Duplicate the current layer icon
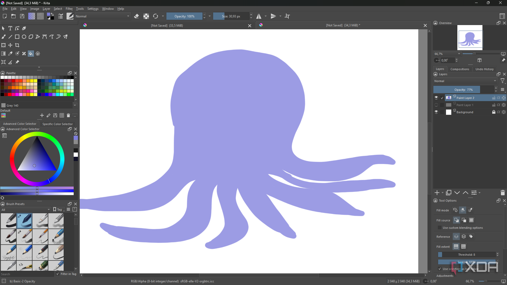Screen dimensions: 507x285 coord(449,193)
